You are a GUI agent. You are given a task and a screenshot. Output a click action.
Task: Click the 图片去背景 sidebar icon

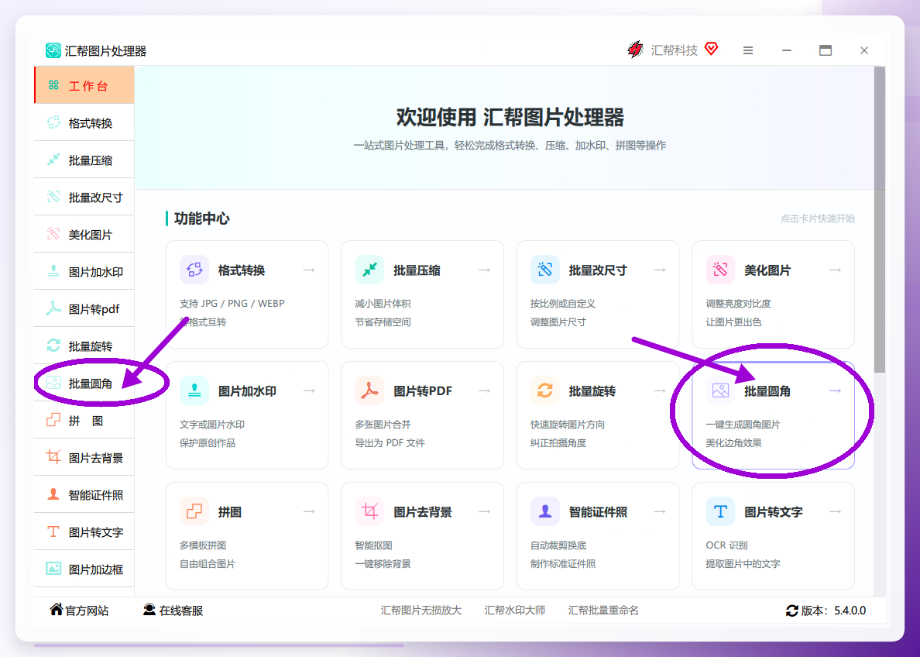pyautogui.click(x=53, y=457)
